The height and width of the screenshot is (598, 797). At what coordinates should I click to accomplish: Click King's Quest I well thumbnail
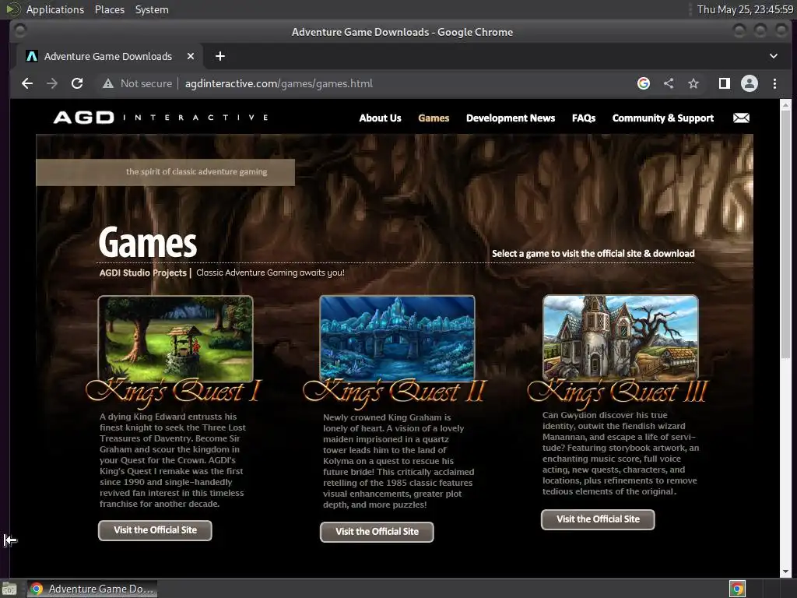point(175,339)
